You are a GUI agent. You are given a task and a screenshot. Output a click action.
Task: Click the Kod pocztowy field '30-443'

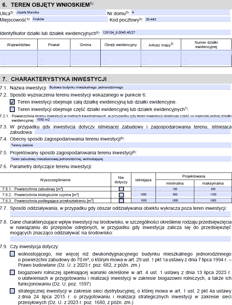pyautogui.click(x=187, y=20)
